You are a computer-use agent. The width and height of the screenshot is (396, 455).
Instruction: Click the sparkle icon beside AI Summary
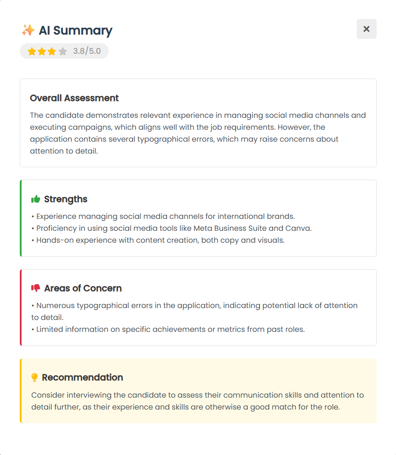coord(28,30)
